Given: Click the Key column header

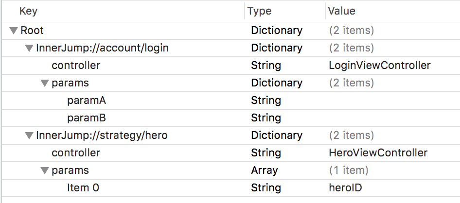Looking at the screenshot, I should pos(28,11).
